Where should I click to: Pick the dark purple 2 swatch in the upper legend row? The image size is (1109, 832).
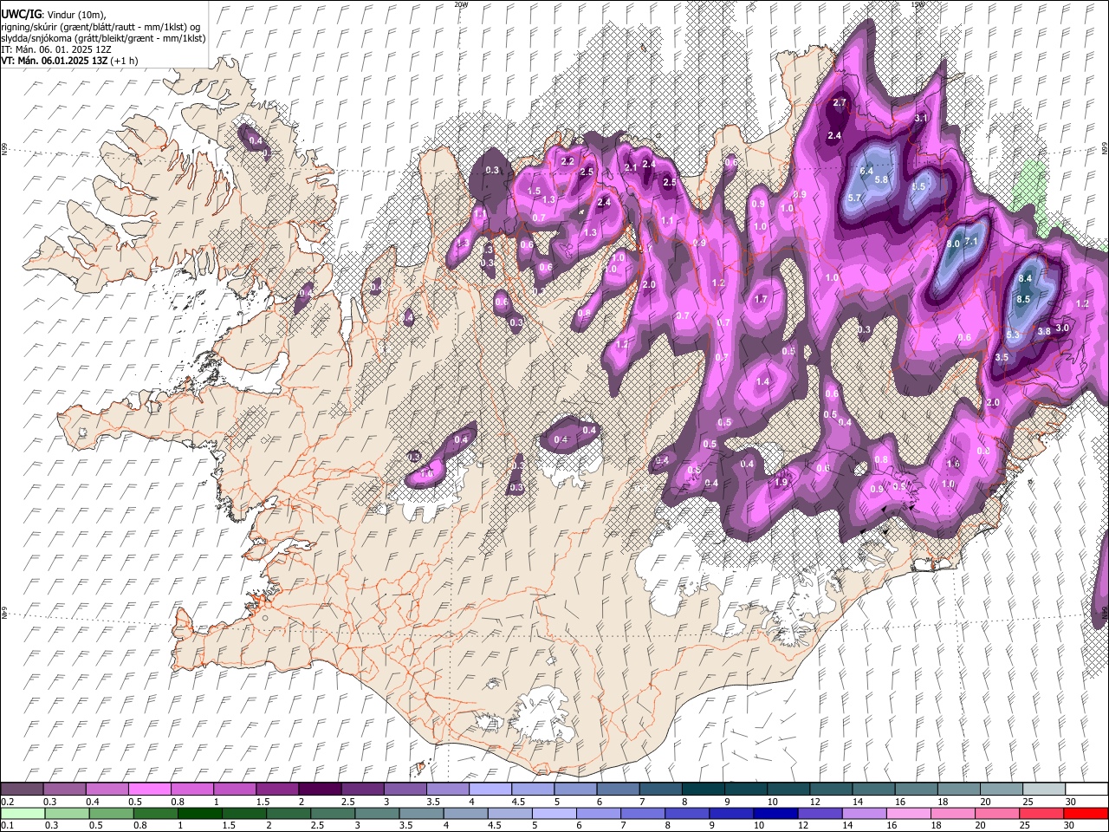pyautogui.click(x=319, y=789)
